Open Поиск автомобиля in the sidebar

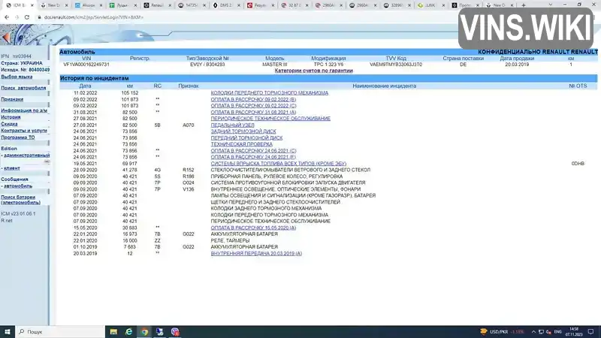click(23, 88)
